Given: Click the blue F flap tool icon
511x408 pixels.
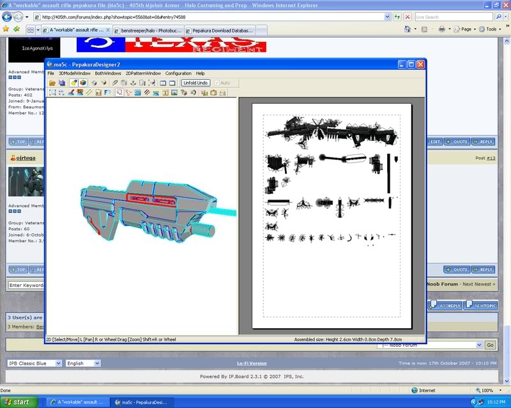Looking at the screenshot, I should [x=107, y=92].
